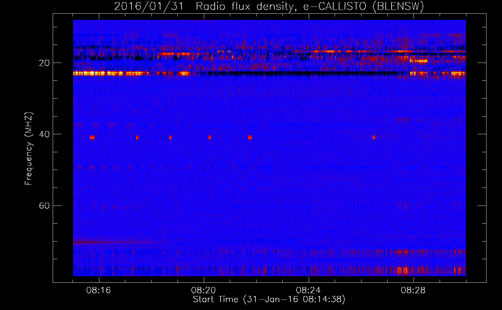Screen dimensions: 502x310
Task: Click the 08:20 time tick label
Action: (204, 290)
